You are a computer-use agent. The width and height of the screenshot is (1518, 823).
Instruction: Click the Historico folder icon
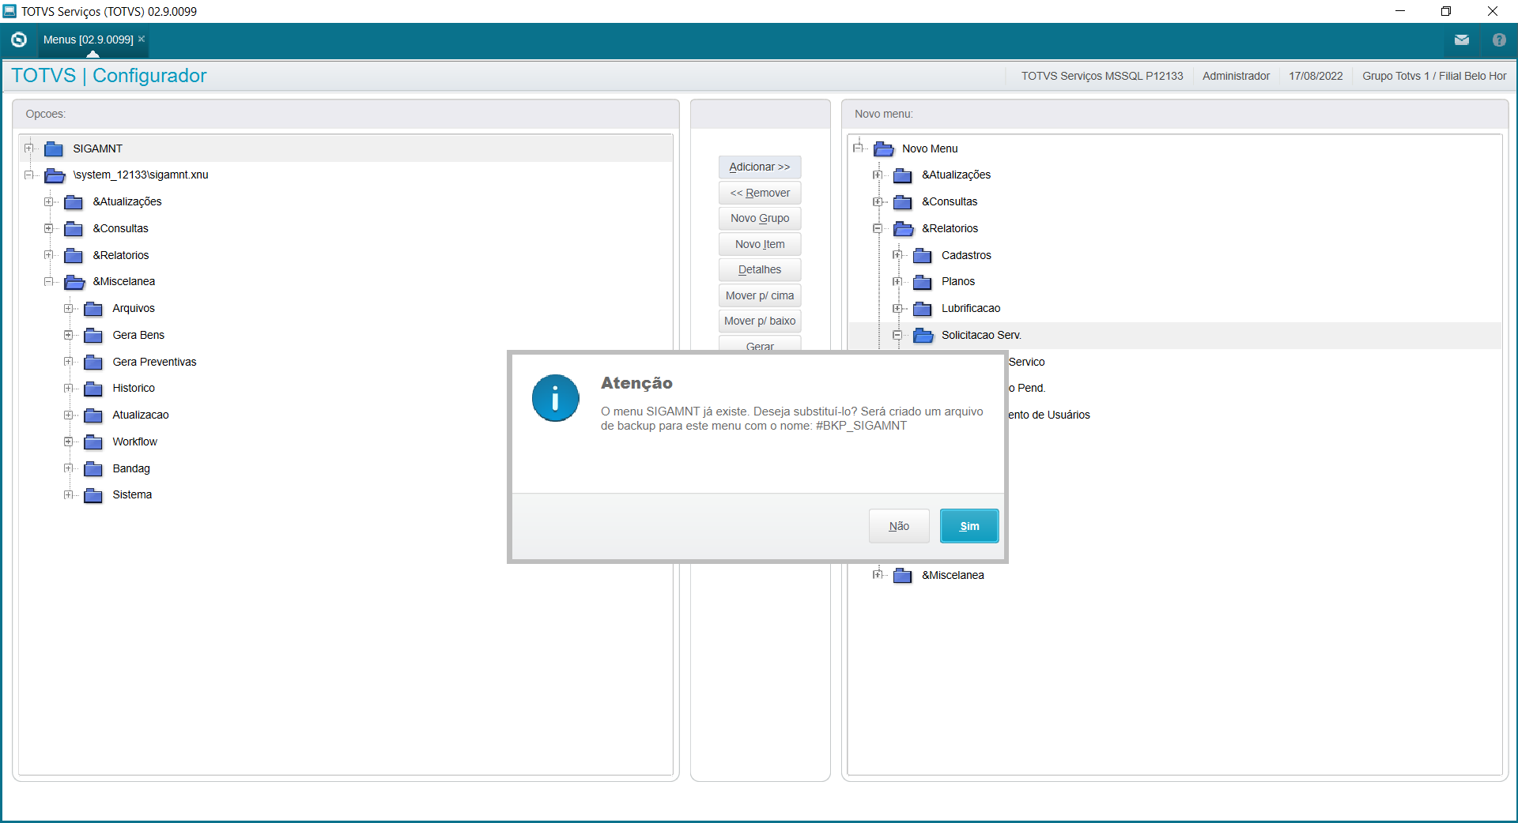coord(93,389)
